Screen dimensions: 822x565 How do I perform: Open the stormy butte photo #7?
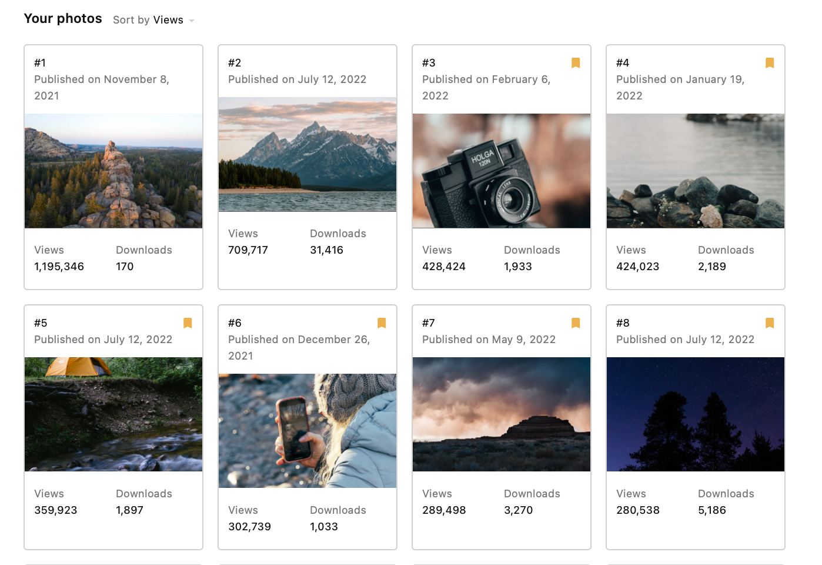coord(502,414)
